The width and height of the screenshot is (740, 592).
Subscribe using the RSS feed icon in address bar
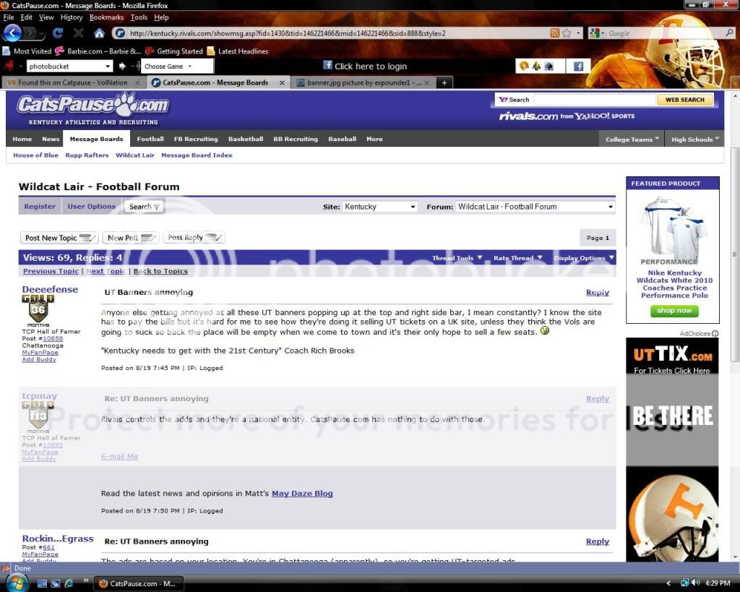coord(555,33)
